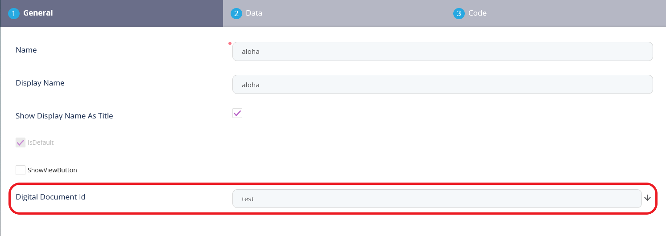The width and height of the screenshot is (666, 236).
Task: Switch to the General tab
Action: (x=38, y=13)
